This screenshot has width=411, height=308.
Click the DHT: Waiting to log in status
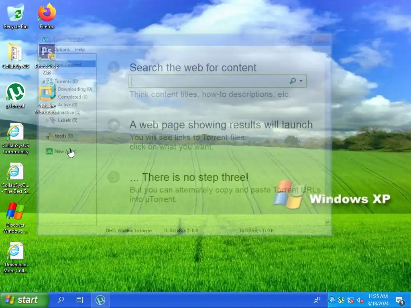(129, 231)
